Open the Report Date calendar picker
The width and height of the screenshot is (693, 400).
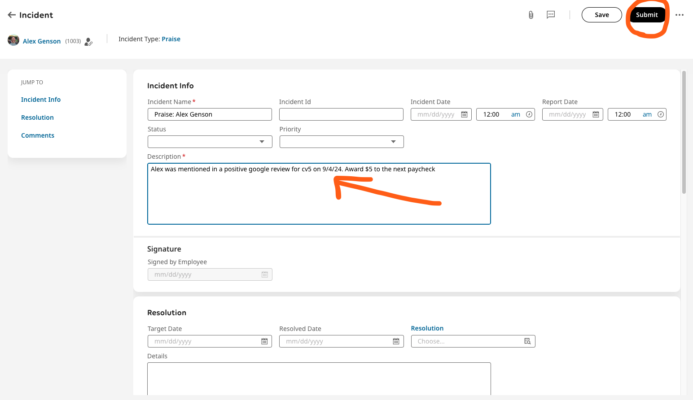point(596,114)
